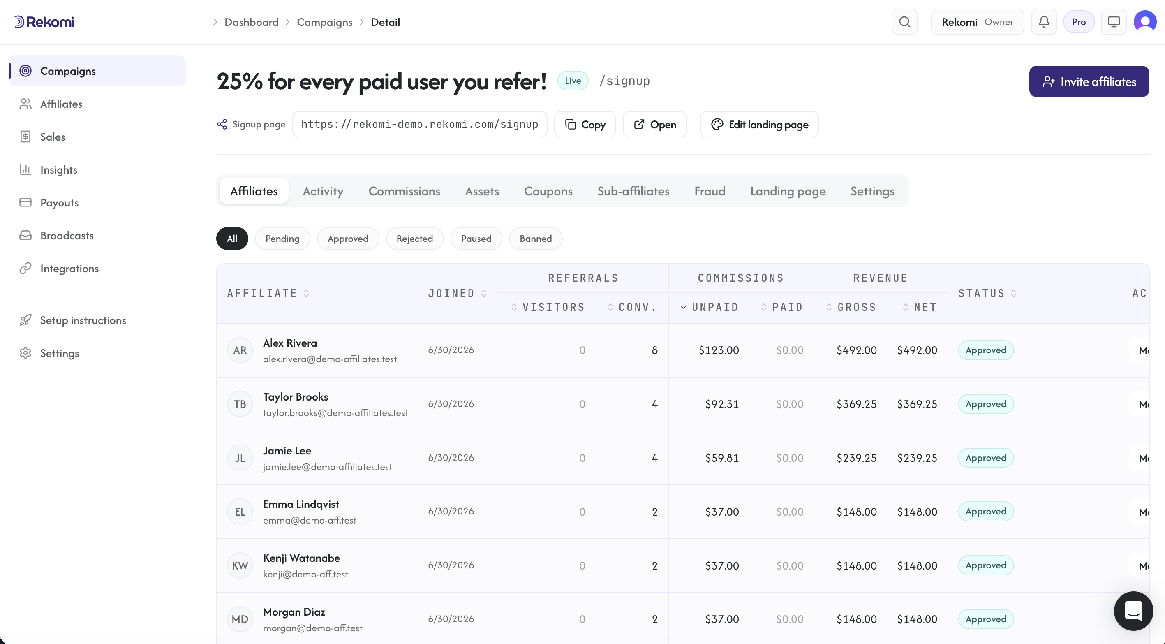Switch to the Activity tab
The height and width of the screenshot is (644, 1165).
click(x=323, y=191)
